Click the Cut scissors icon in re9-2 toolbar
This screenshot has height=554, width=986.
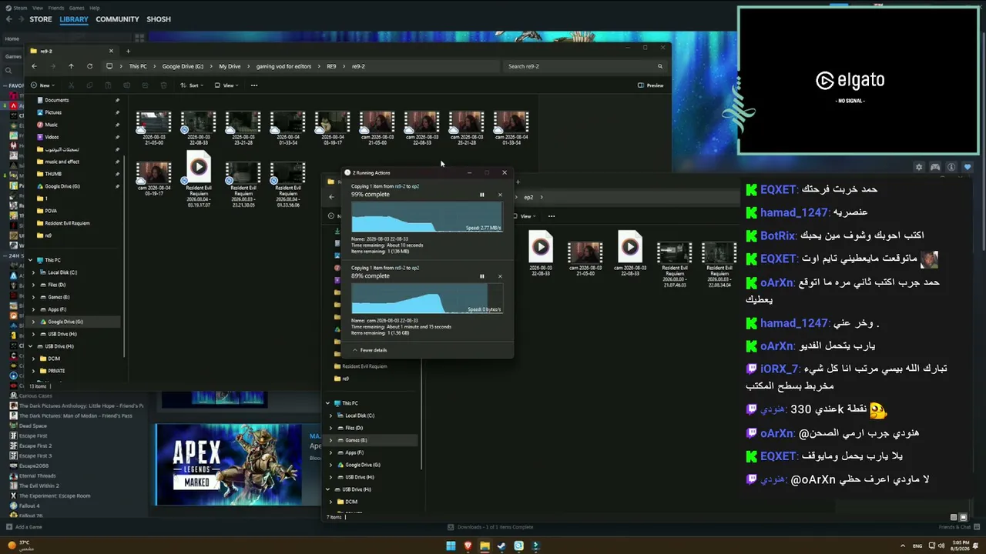point(72,85)
